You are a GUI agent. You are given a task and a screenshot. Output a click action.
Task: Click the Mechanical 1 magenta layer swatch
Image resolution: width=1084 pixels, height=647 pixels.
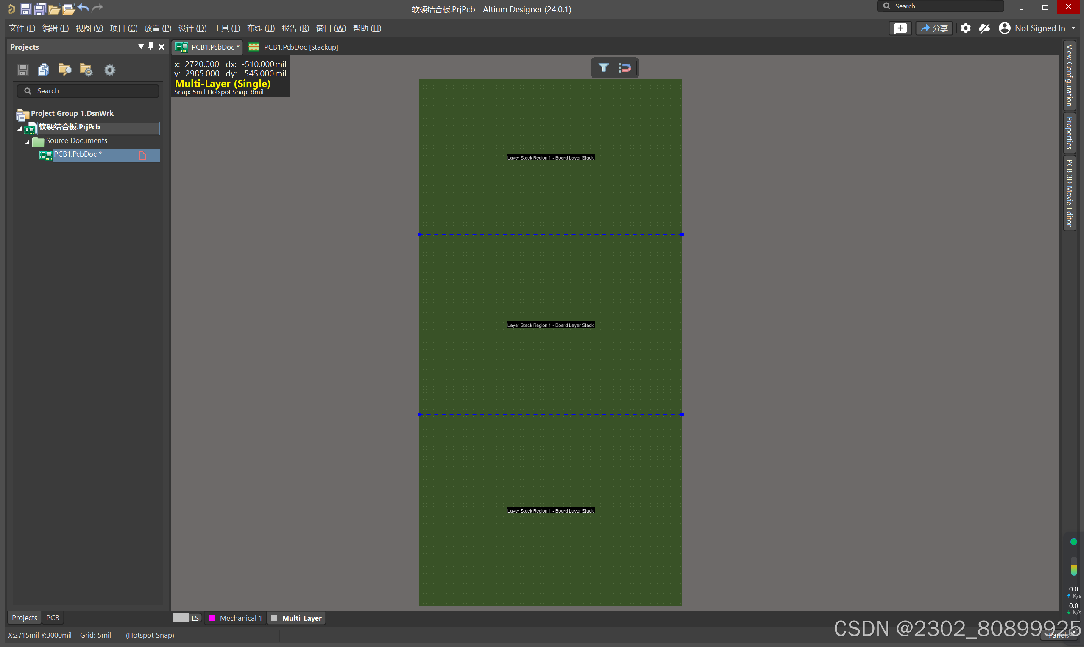[212, 618]
